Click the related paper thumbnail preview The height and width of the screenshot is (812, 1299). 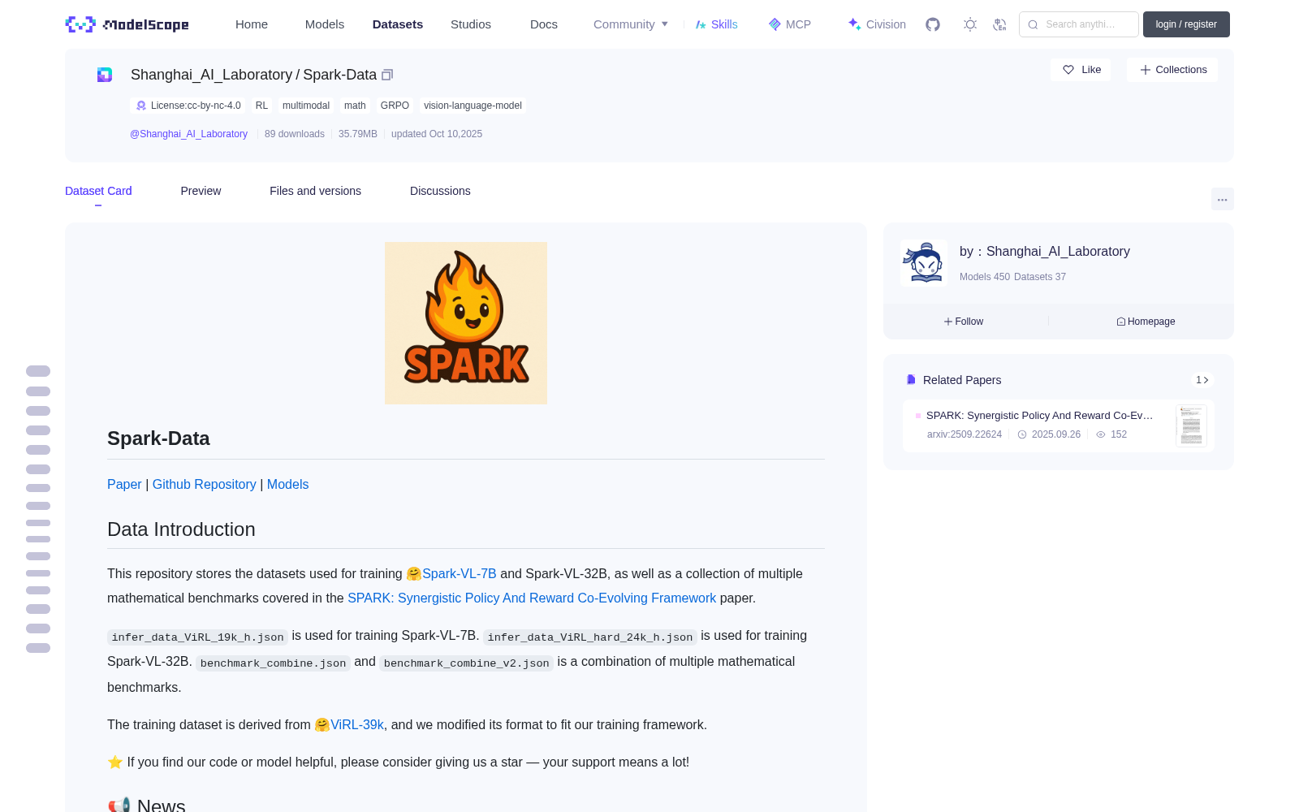point(1191,425)
